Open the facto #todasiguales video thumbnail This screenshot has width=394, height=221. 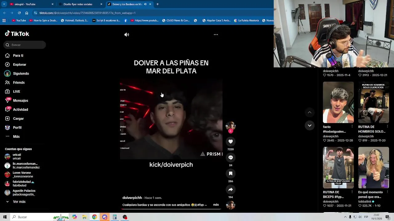tap(338, 102)
